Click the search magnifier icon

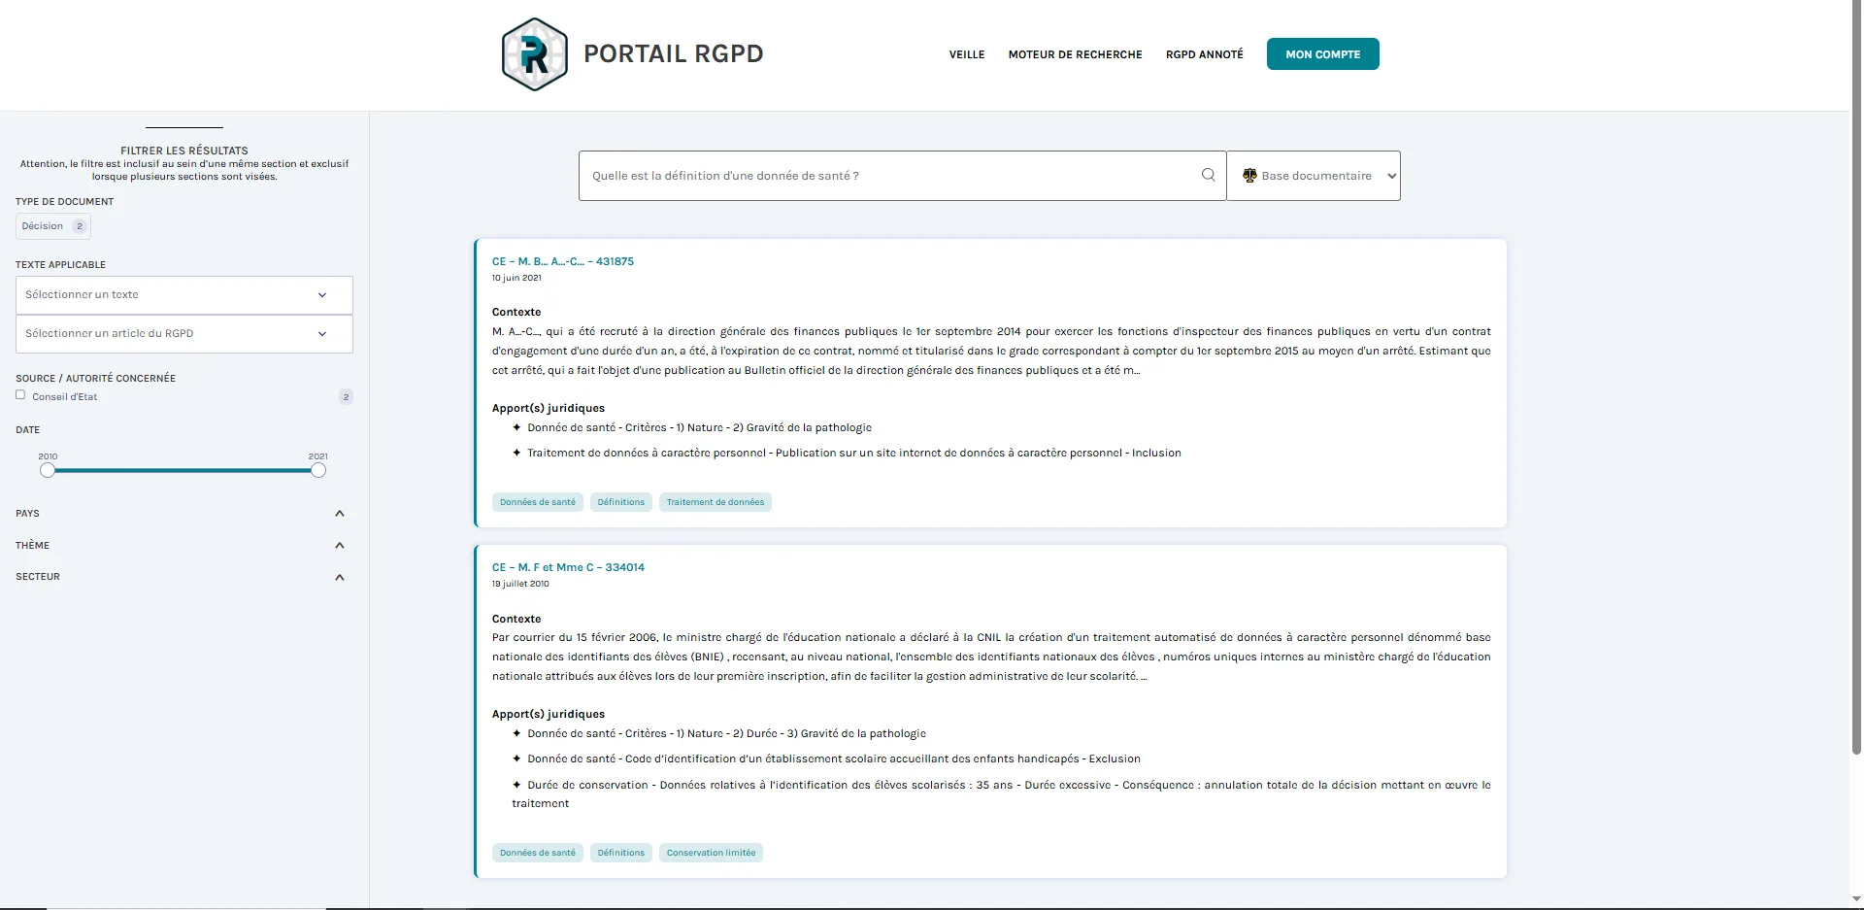point(1208,175)
